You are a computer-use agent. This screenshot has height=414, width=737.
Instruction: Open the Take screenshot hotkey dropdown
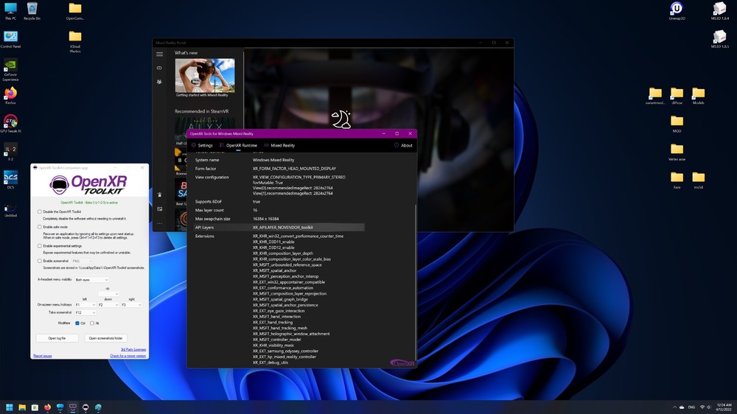pyautogui.click(x=85, y=312)
